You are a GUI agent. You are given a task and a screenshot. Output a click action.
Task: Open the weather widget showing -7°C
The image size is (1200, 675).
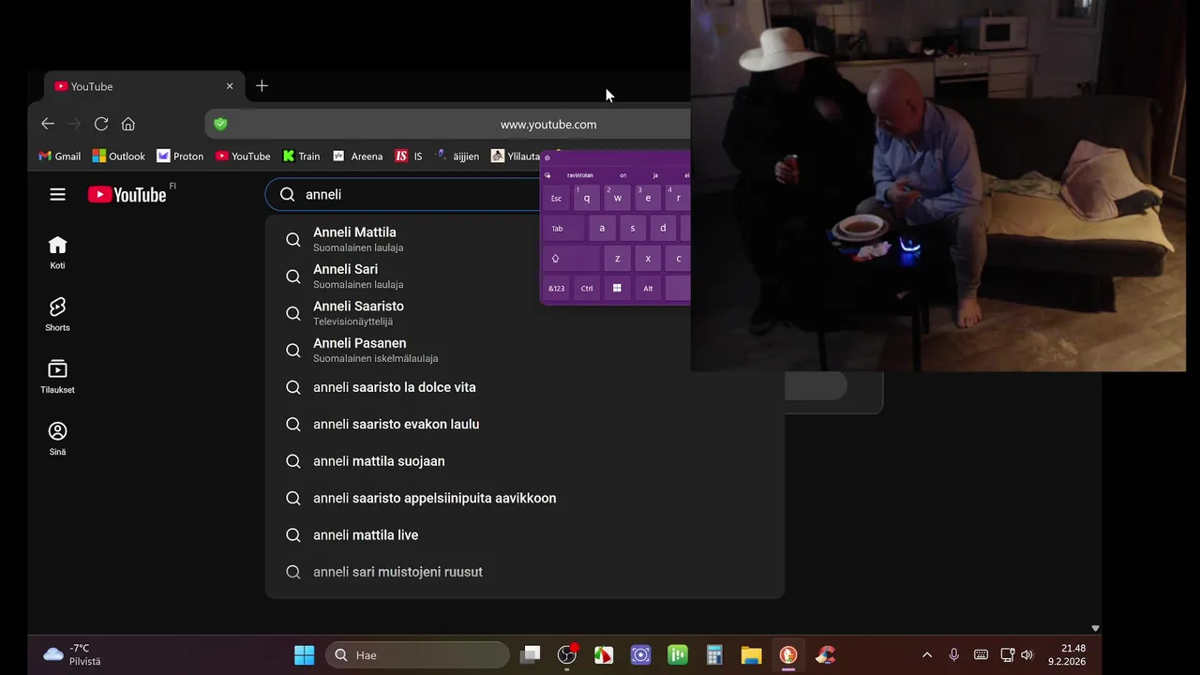[x=72, y=654]
